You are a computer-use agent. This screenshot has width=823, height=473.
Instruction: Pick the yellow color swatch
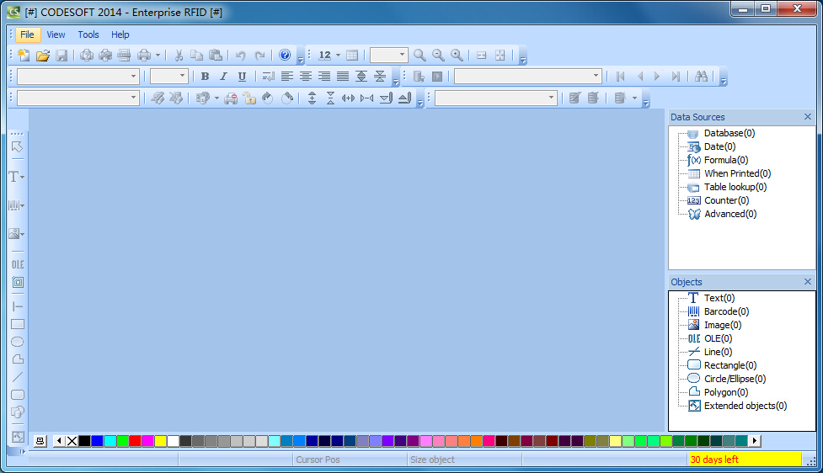161,441
